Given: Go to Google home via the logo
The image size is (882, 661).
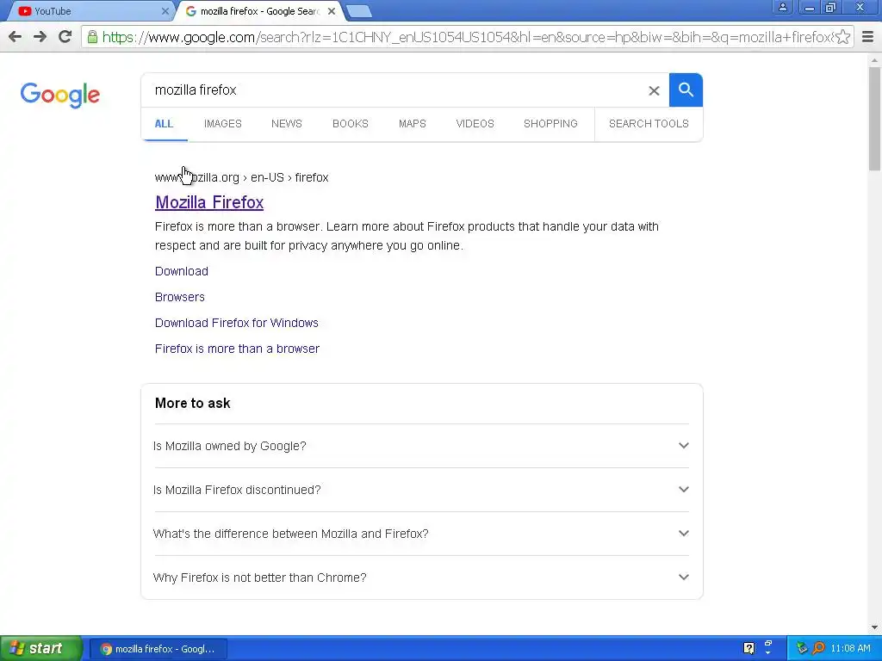Looking at the screenshot, I should (60, 95).
